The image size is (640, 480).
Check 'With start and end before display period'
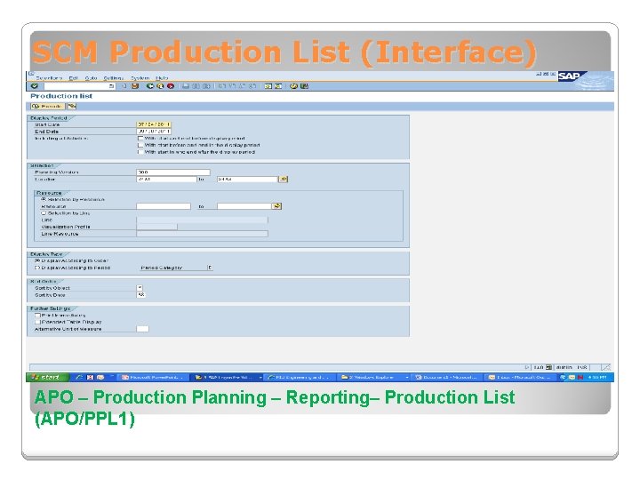(x=140, y=139)
